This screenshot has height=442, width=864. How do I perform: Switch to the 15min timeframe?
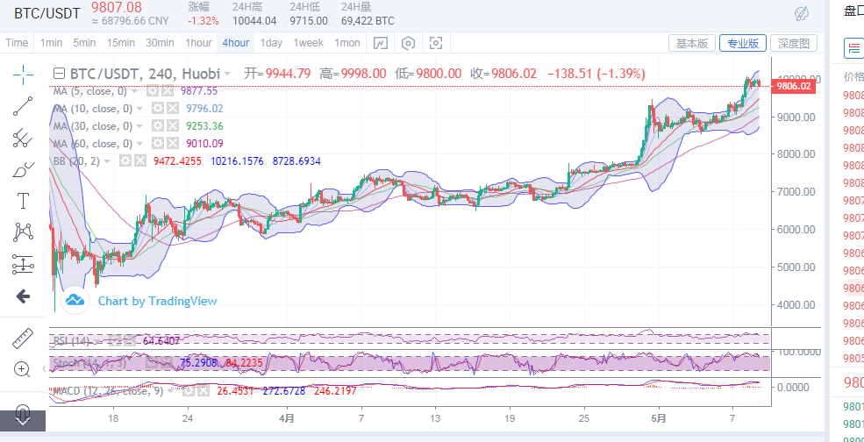click(120, 43)
